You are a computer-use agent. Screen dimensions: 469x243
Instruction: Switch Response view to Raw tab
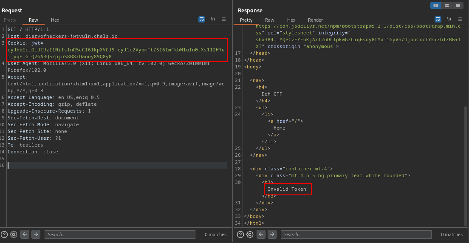[x=270, y=20]
